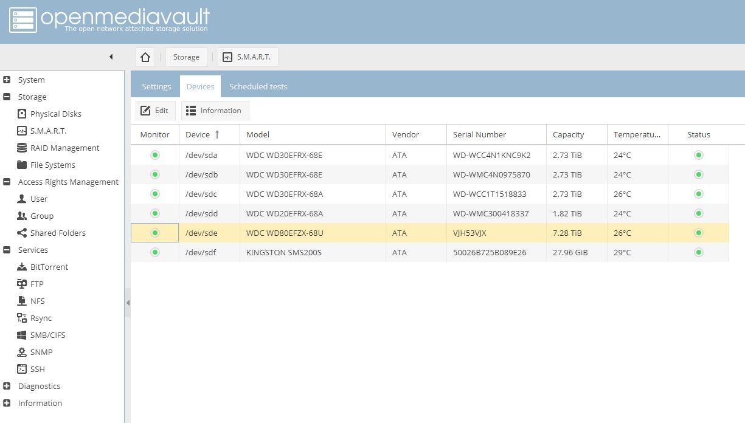Open the S.M.A.R.T. breadcrumb

click(248, 57)
